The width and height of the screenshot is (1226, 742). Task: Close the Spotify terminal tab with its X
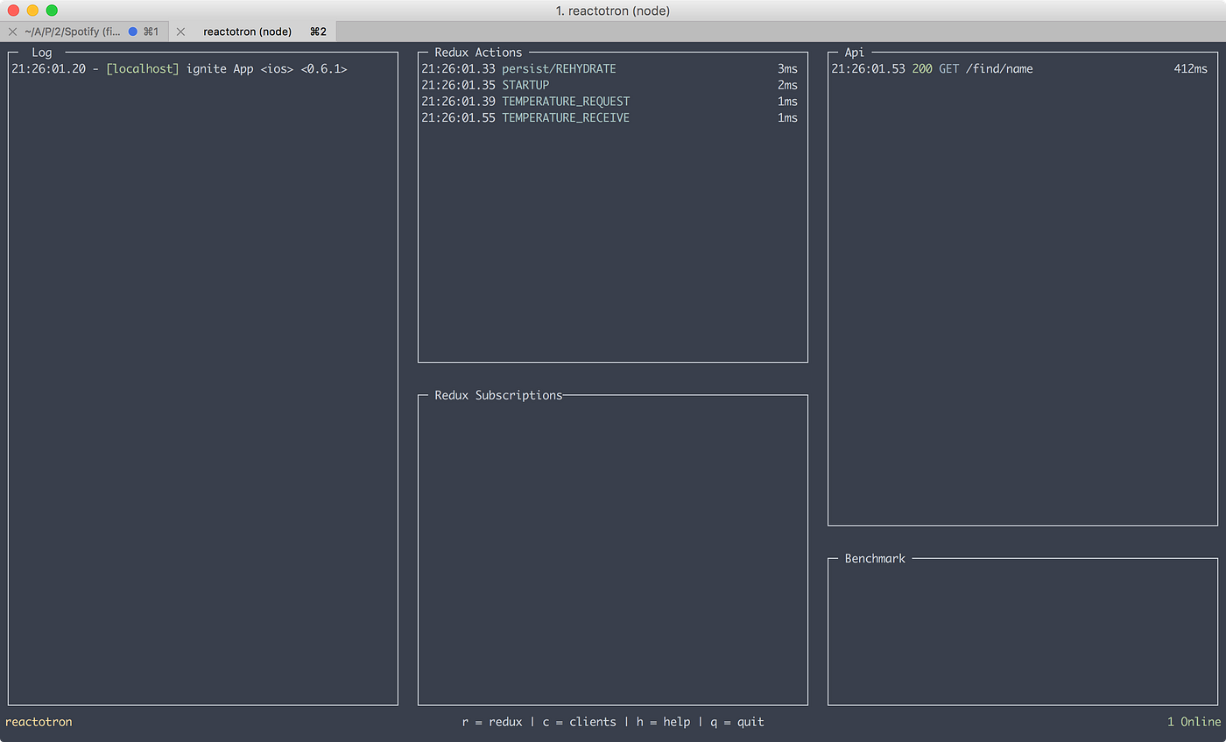pos(12,32)
